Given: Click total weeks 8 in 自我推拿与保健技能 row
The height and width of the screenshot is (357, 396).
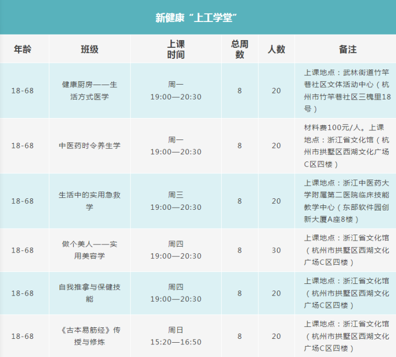Looking at the screenshot, I should (x=239, y=293).
